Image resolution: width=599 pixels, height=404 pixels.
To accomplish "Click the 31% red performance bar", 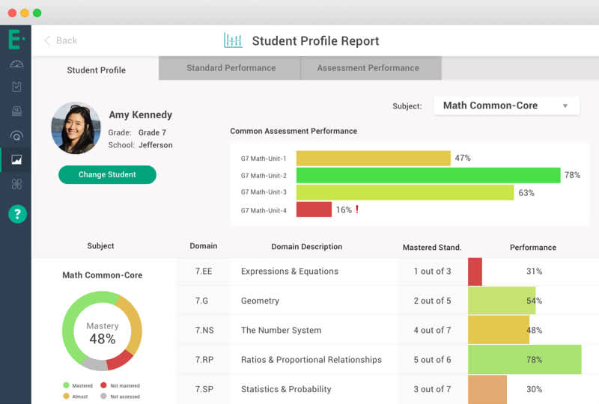I will [x=475, y=272].
